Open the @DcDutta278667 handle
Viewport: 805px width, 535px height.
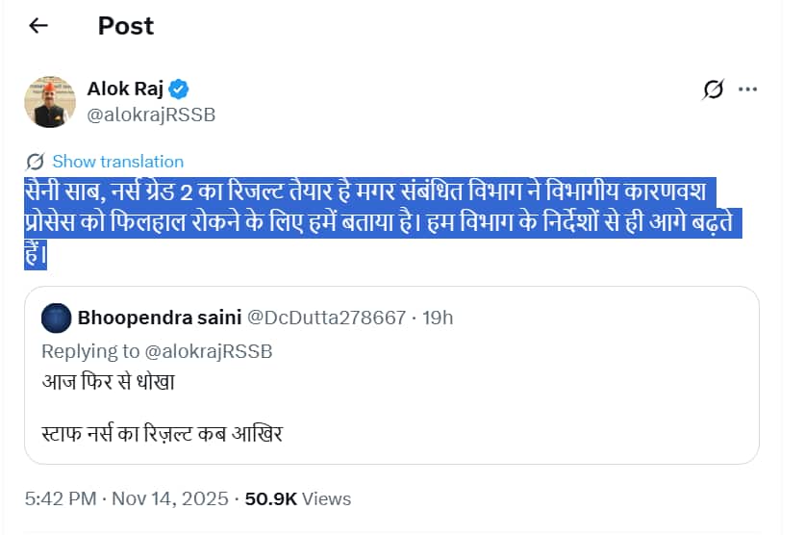coord(327,318)
